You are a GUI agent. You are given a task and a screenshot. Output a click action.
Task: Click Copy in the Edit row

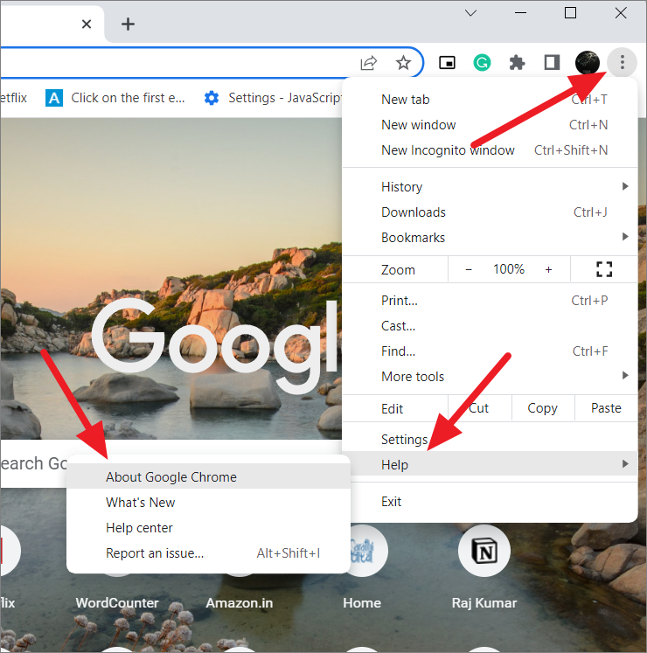tap(542, 408)
